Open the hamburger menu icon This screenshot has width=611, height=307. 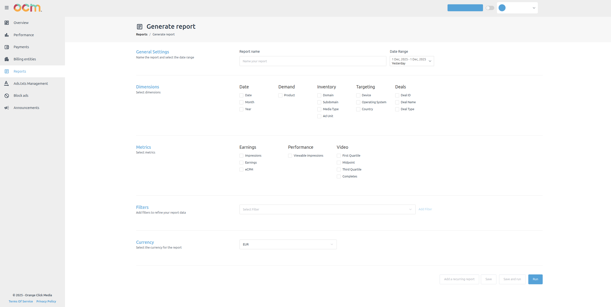point(7,8)
